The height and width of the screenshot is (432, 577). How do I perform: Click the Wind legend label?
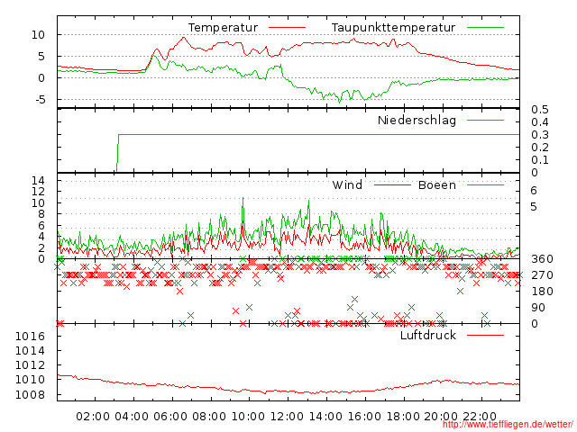coord(347,184)
